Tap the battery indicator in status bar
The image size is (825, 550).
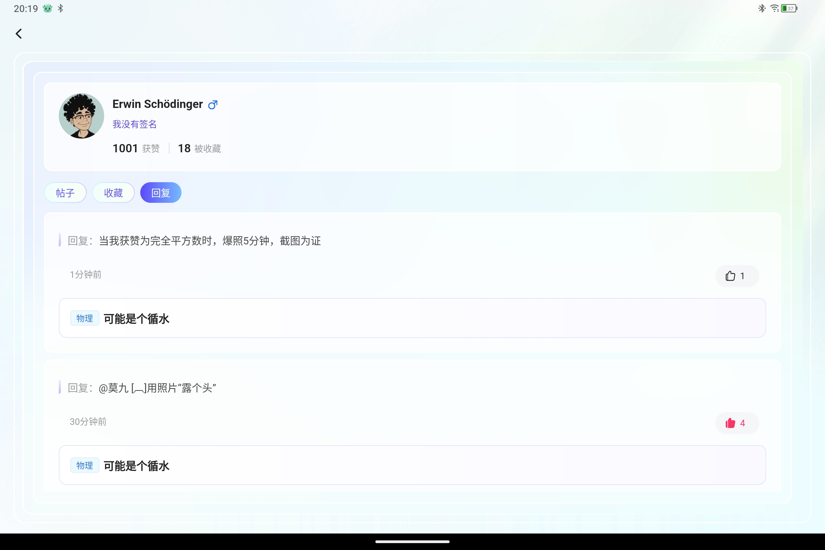click(789, 8)
